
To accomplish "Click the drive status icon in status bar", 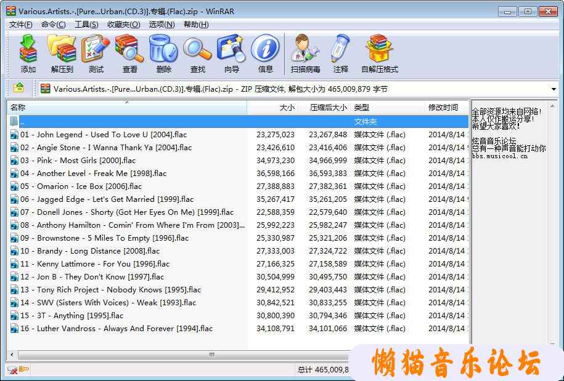I will pos(12,370).
